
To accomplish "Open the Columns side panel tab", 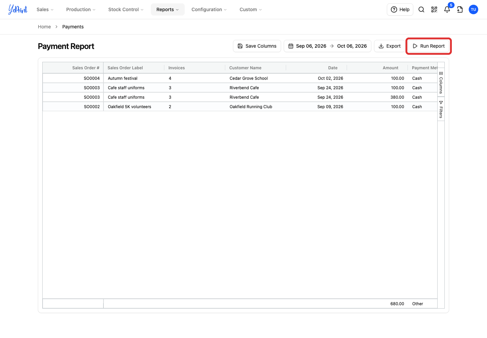I will point(441,82).
